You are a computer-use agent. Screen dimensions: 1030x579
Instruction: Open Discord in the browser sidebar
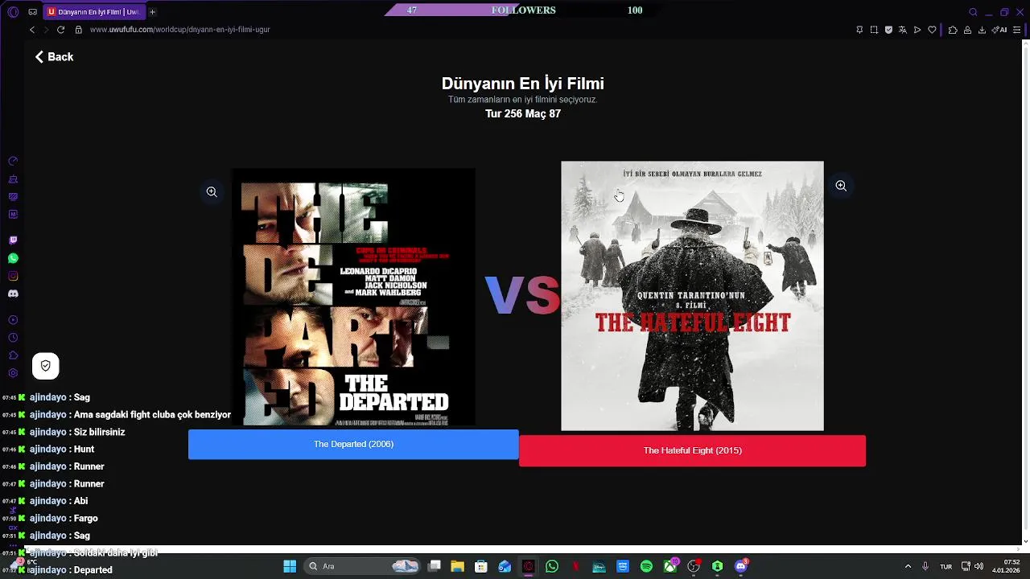click(x=13, y=294)
